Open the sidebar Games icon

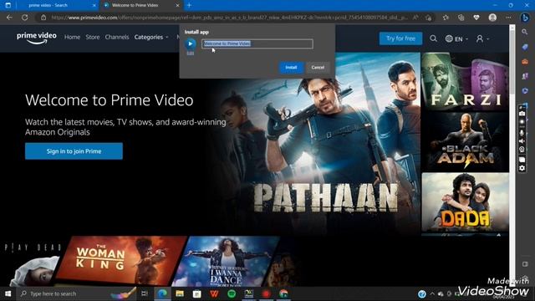525,76
